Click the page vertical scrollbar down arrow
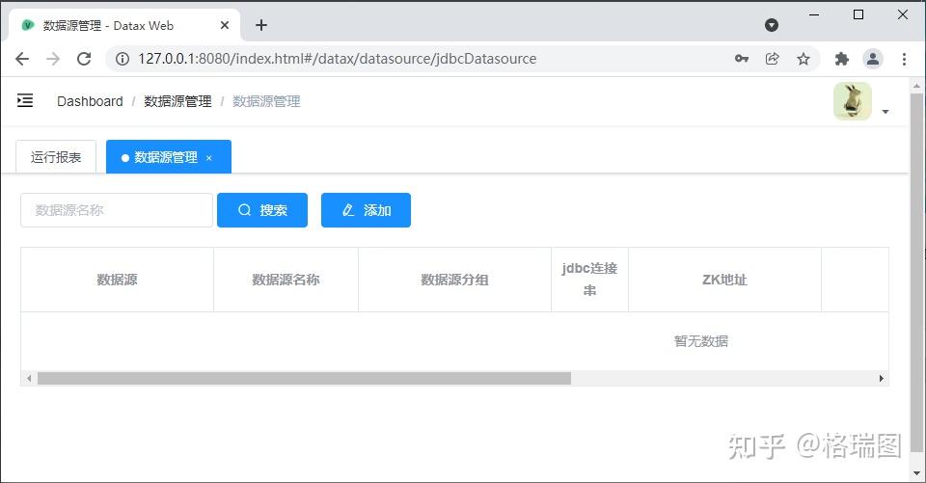The image size is (926, 483). [916, 473]
